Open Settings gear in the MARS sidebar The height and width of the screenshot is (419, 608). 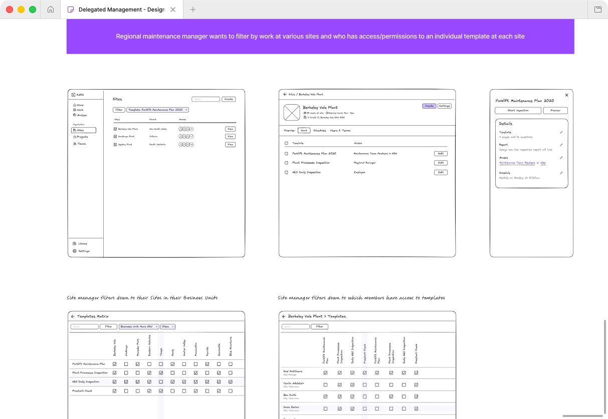(x=75, y=251)
